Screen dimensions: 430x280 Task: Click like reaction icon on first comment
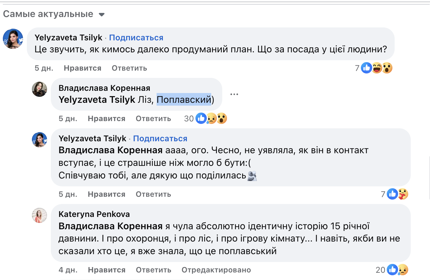[x=367, y=68]
